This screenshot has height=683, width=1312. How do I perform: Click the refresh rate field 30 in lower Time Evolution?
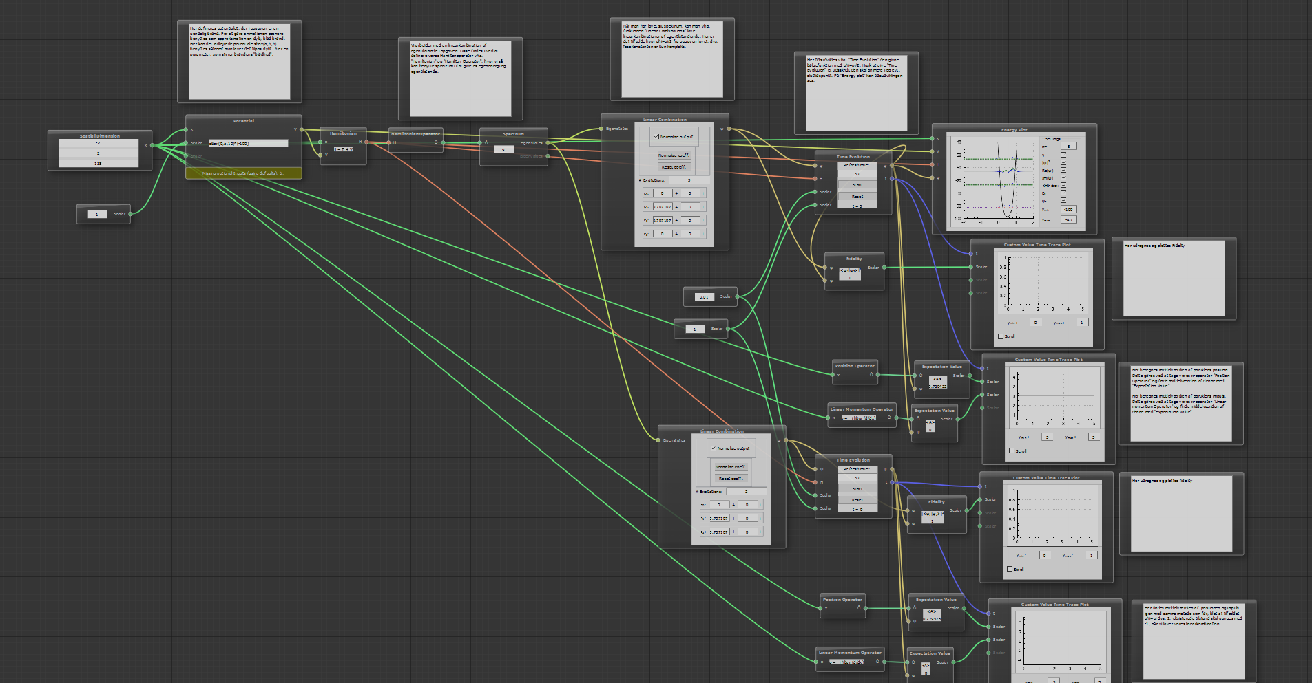[x=857, y=478]
